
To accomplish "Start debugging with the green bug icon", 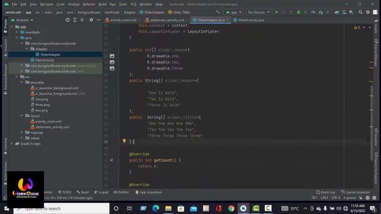I will pos(298,12).
